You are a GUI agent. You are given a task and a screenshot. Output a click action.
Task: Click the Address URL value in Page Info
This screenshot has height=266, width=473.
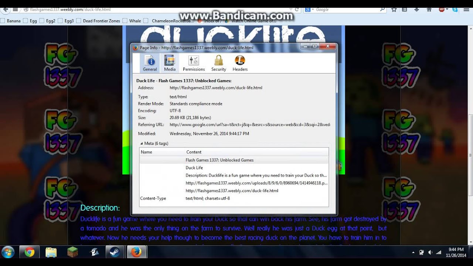click(216, 88)
